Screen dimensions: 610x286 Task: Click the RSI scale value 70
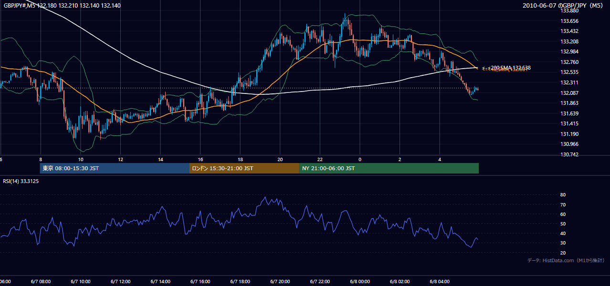pos(563,204)
